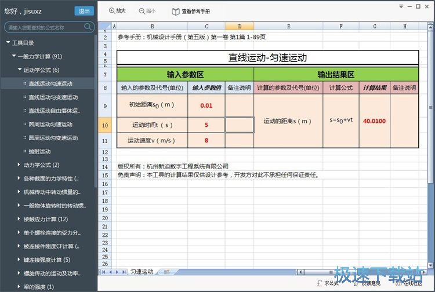Collapse the 运动学公式 (6) group
This screenshot has height=292, width=435.
point(19,70)
